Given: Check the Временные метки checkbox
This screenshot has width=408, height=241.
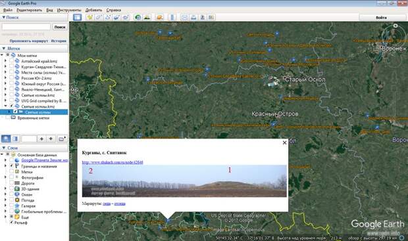Looking at the screenshot, I should [x=7, y=118].
